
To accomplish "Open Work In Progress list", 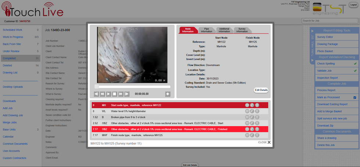I will point(13,37).
